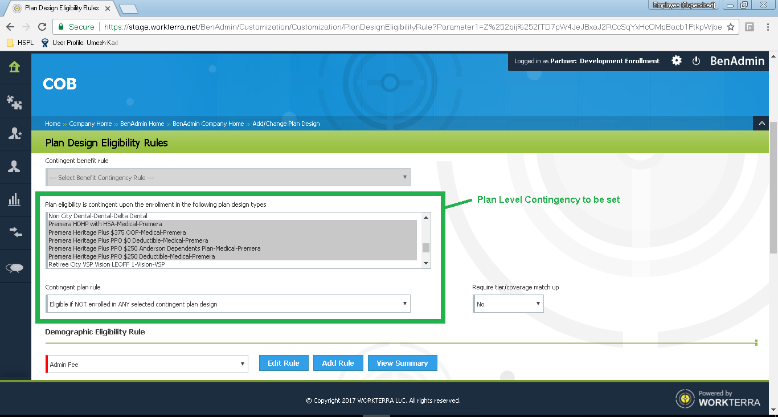This screenshot has width=778, height=417.
Task: Click the Secure padlock site info
Action: [76, 27]
